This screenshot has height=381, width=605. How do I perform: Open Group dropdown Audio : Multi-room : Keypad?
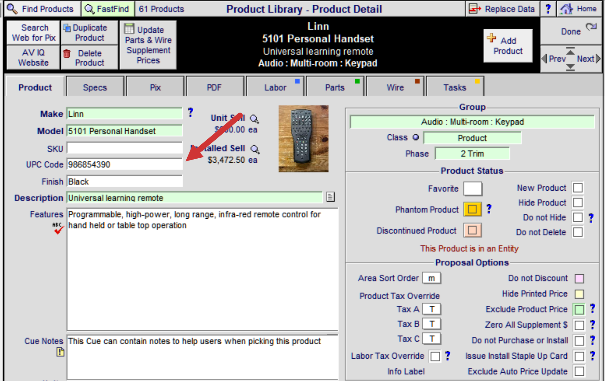pos(472,122)
